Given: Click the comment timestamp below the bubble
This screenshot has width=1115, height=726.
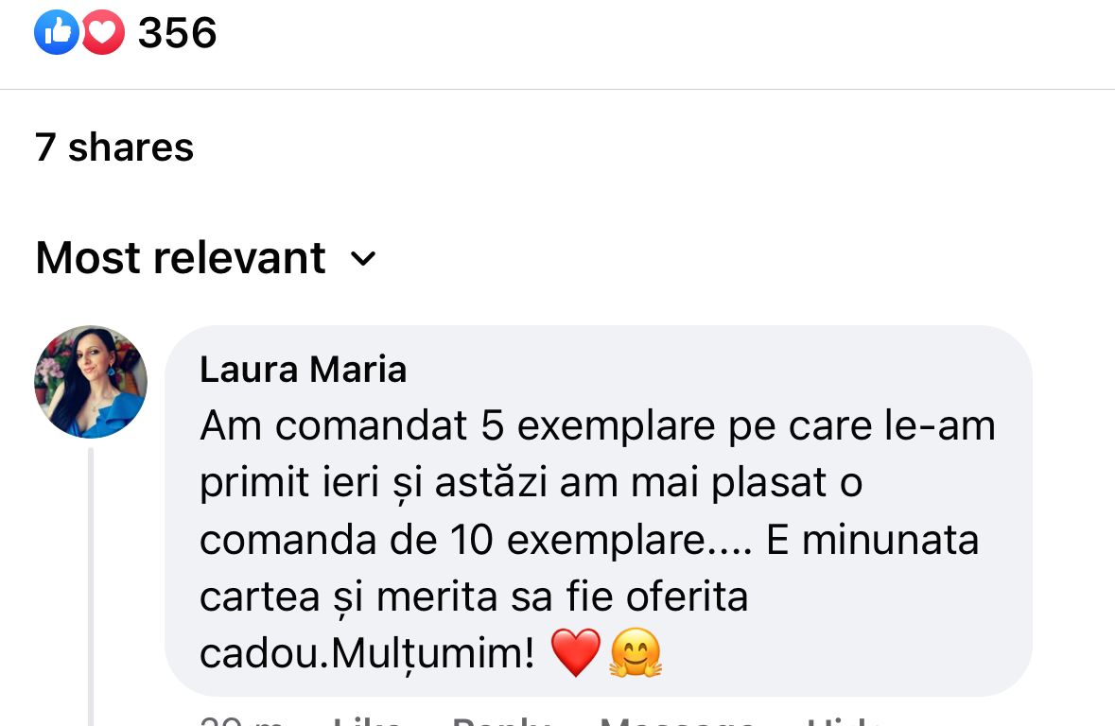Looking at the screenshot, I should tap(242, 719).
